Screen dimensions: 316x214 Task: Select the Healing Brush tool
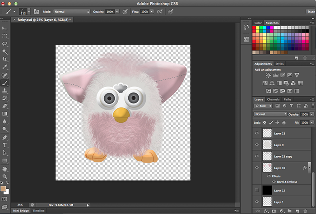coord(5,75)
